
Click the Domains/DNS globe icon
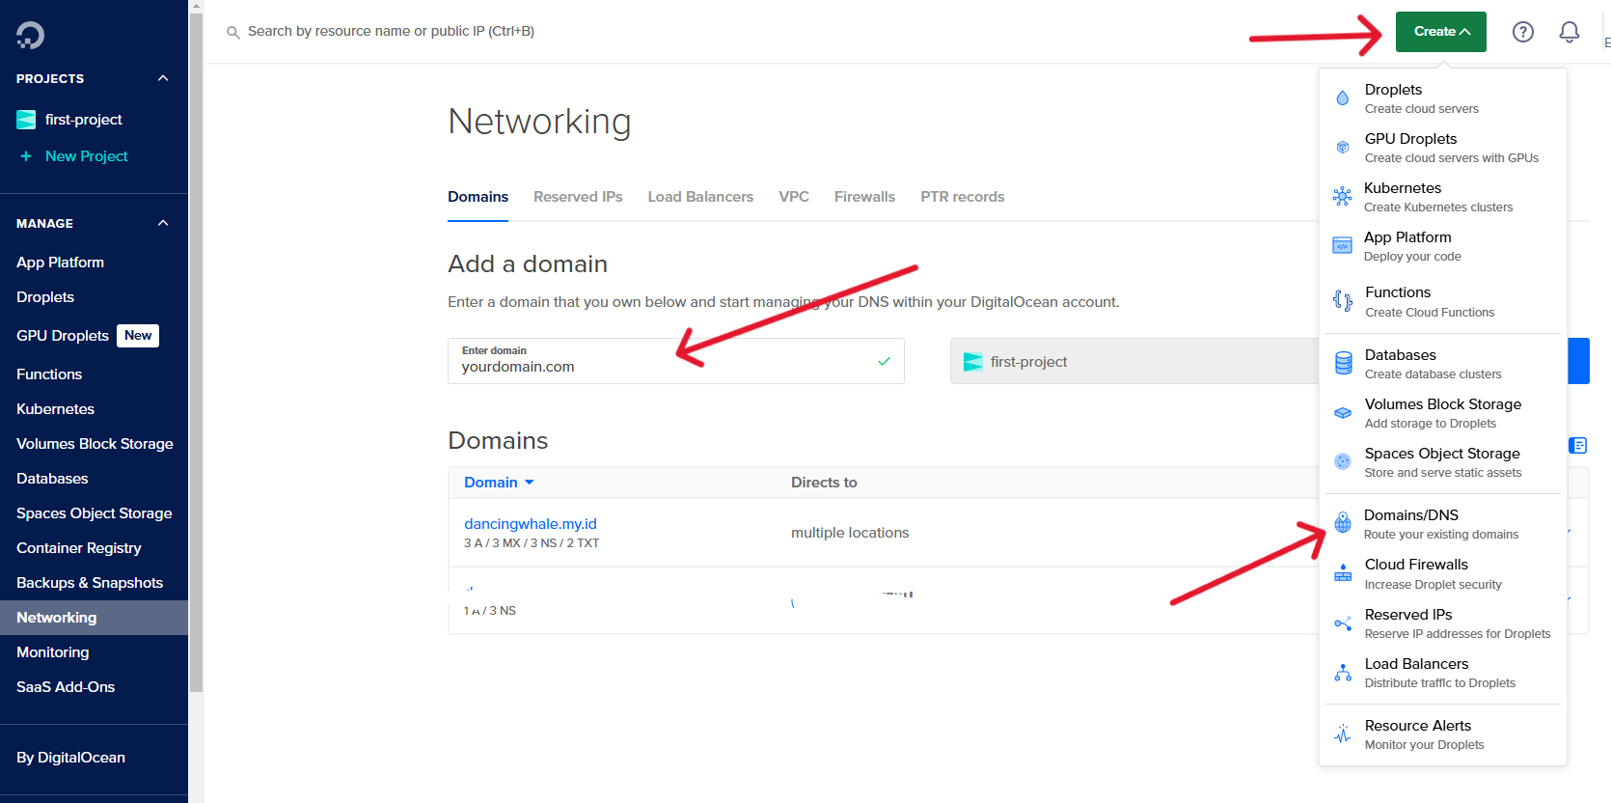(1343, 523)
